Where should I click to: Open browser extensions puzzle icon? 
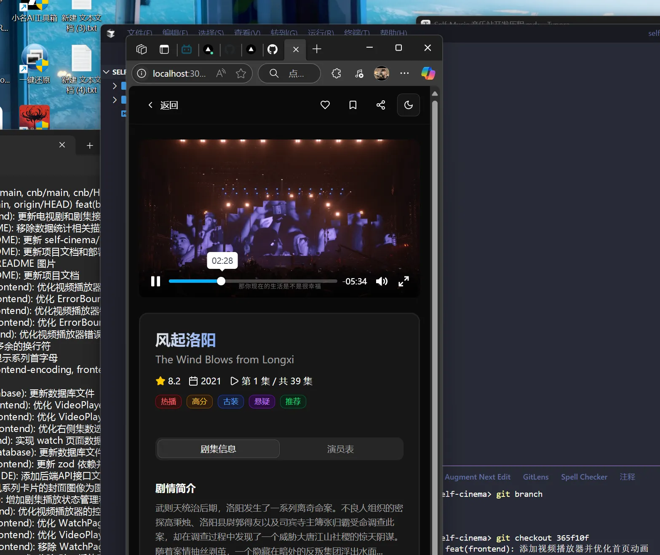(x=336, y=73)
